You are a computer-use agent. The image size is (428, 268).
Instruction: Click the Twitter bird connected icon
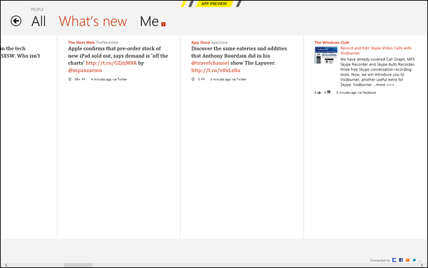[414, 260]
